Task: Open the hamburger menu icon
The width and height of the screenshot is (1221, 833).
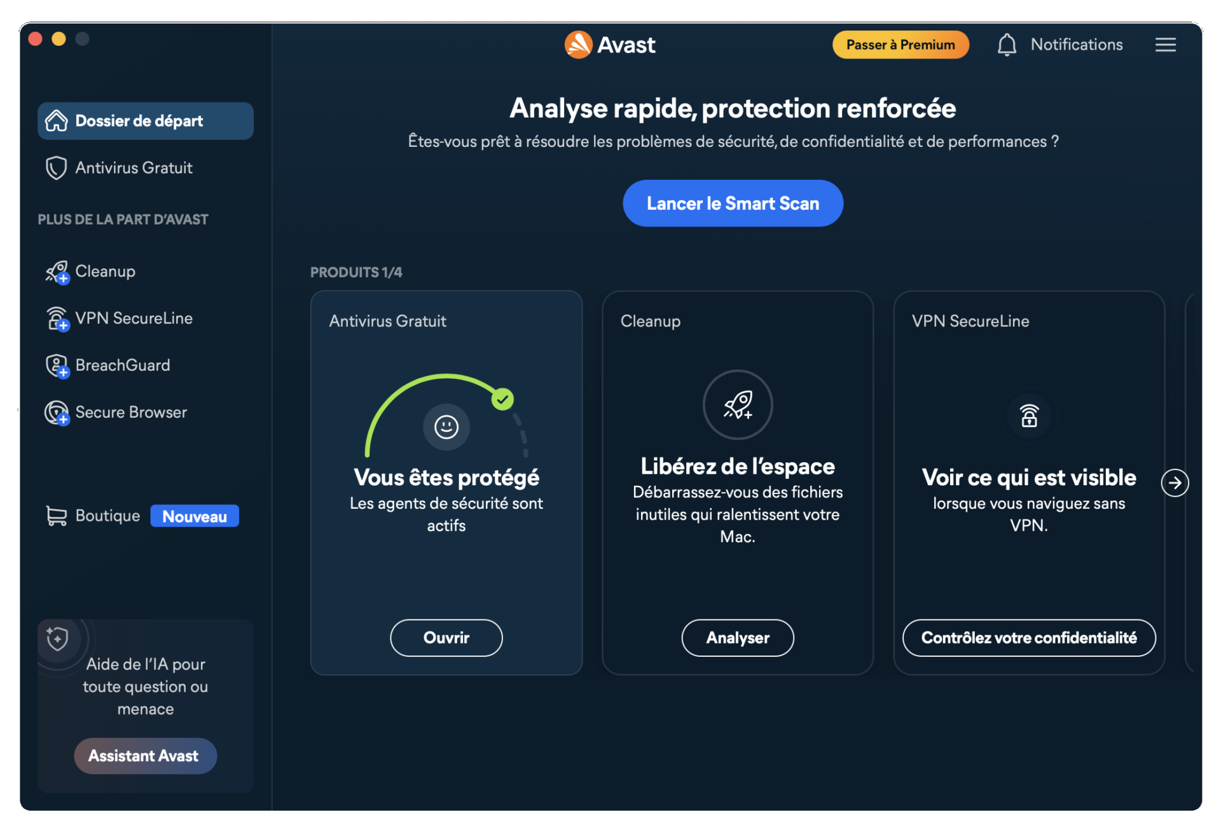Action: (1165, 45)
